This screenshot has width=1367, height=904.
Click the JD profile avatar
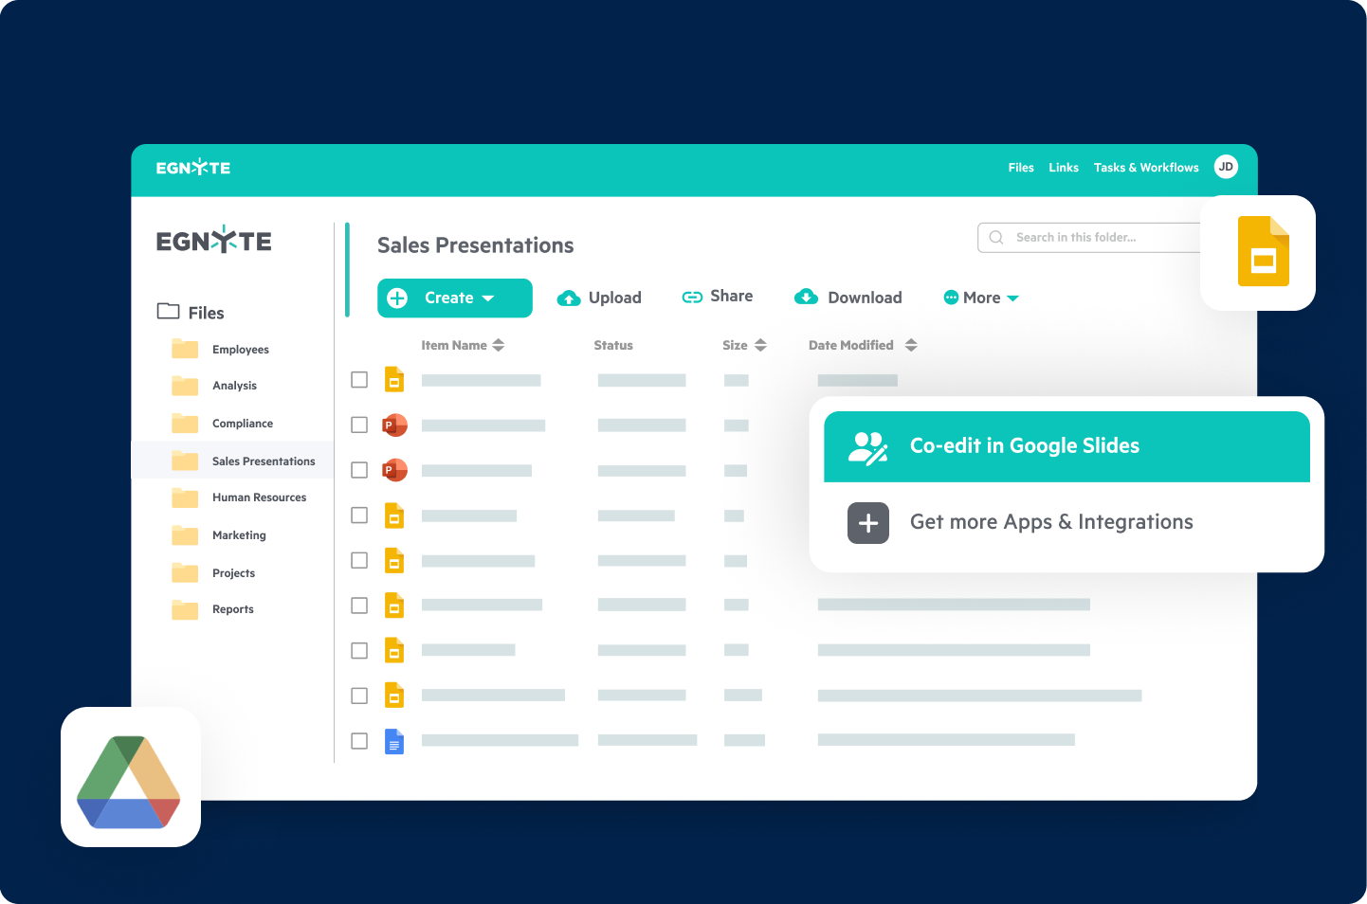[1226, 167]
